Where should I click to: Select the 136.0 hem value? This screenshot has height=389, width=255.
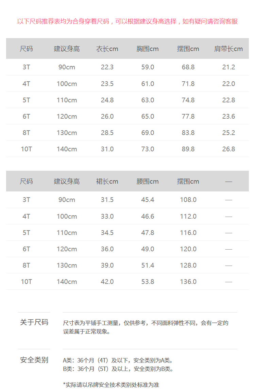coord(188,282)
